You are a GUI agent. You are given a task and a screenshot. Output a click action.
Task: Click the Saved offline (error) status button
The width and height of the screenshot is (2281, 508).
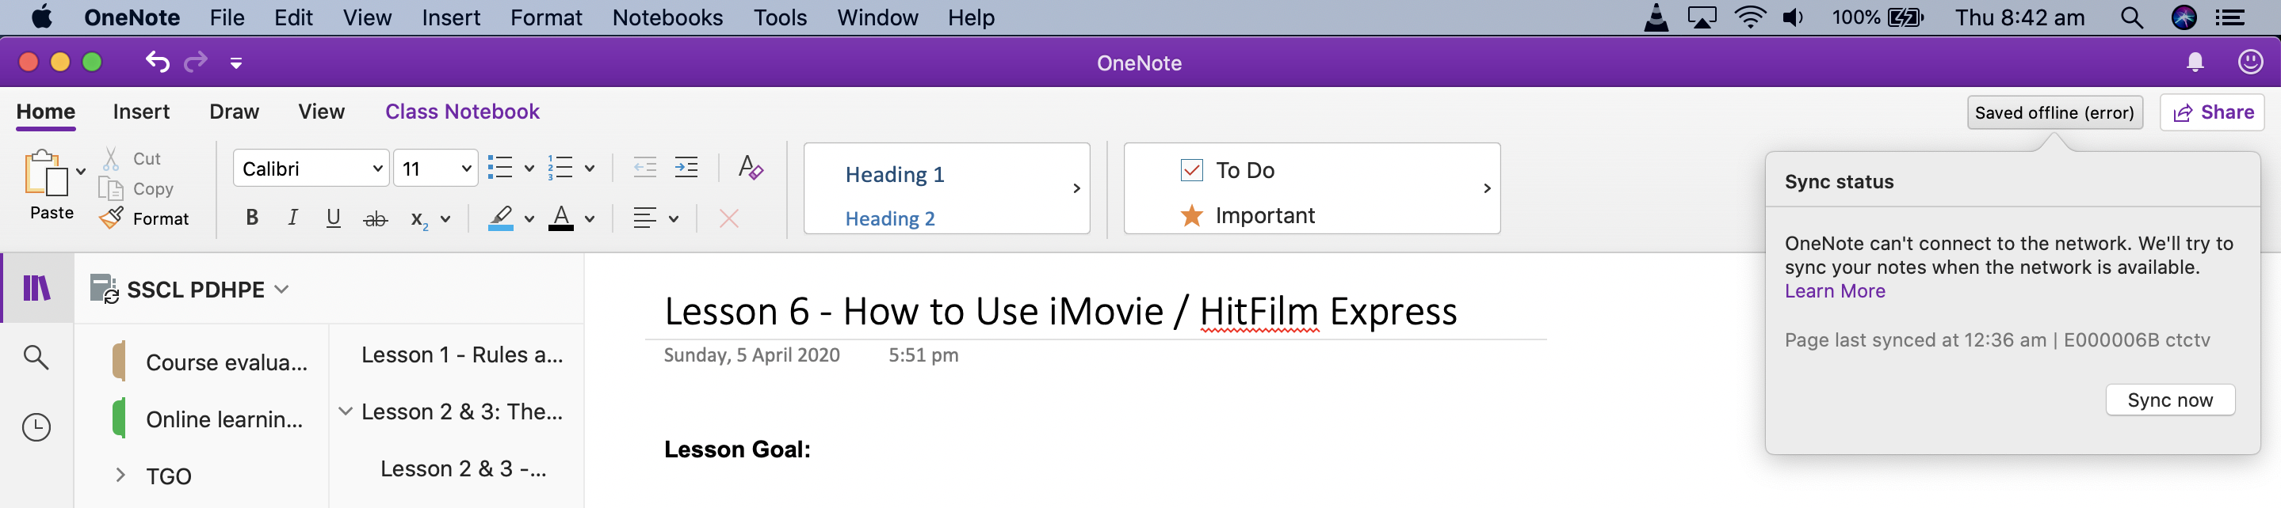[x=2054, y=112]
